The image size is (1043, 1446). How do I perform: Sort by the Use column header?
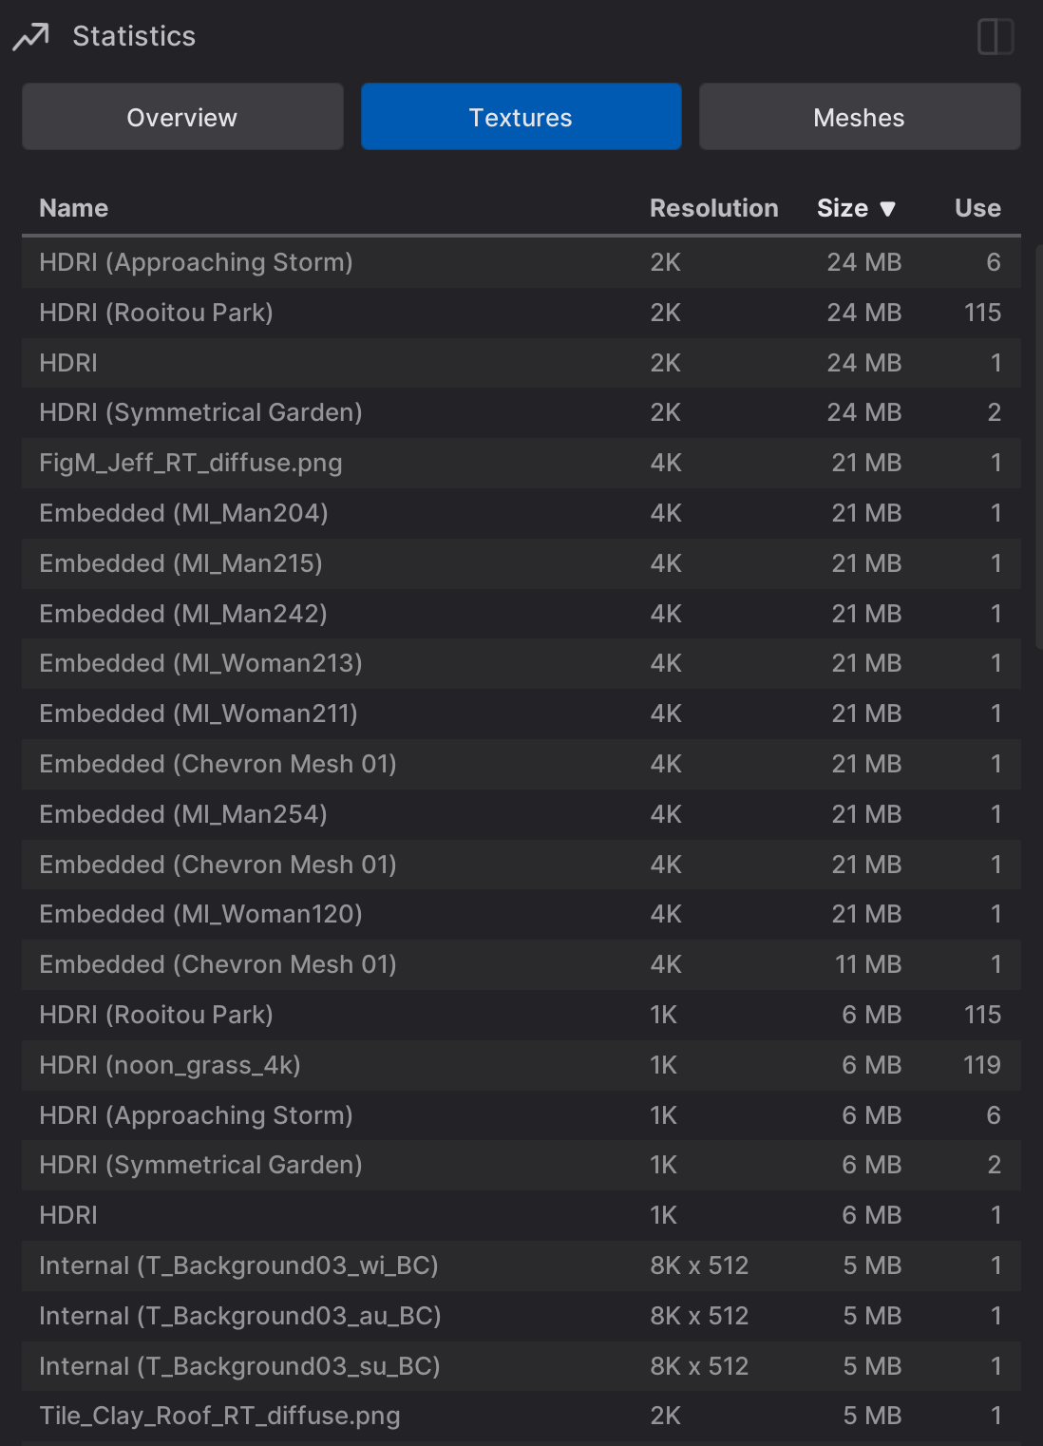click(x=977, y=208)
